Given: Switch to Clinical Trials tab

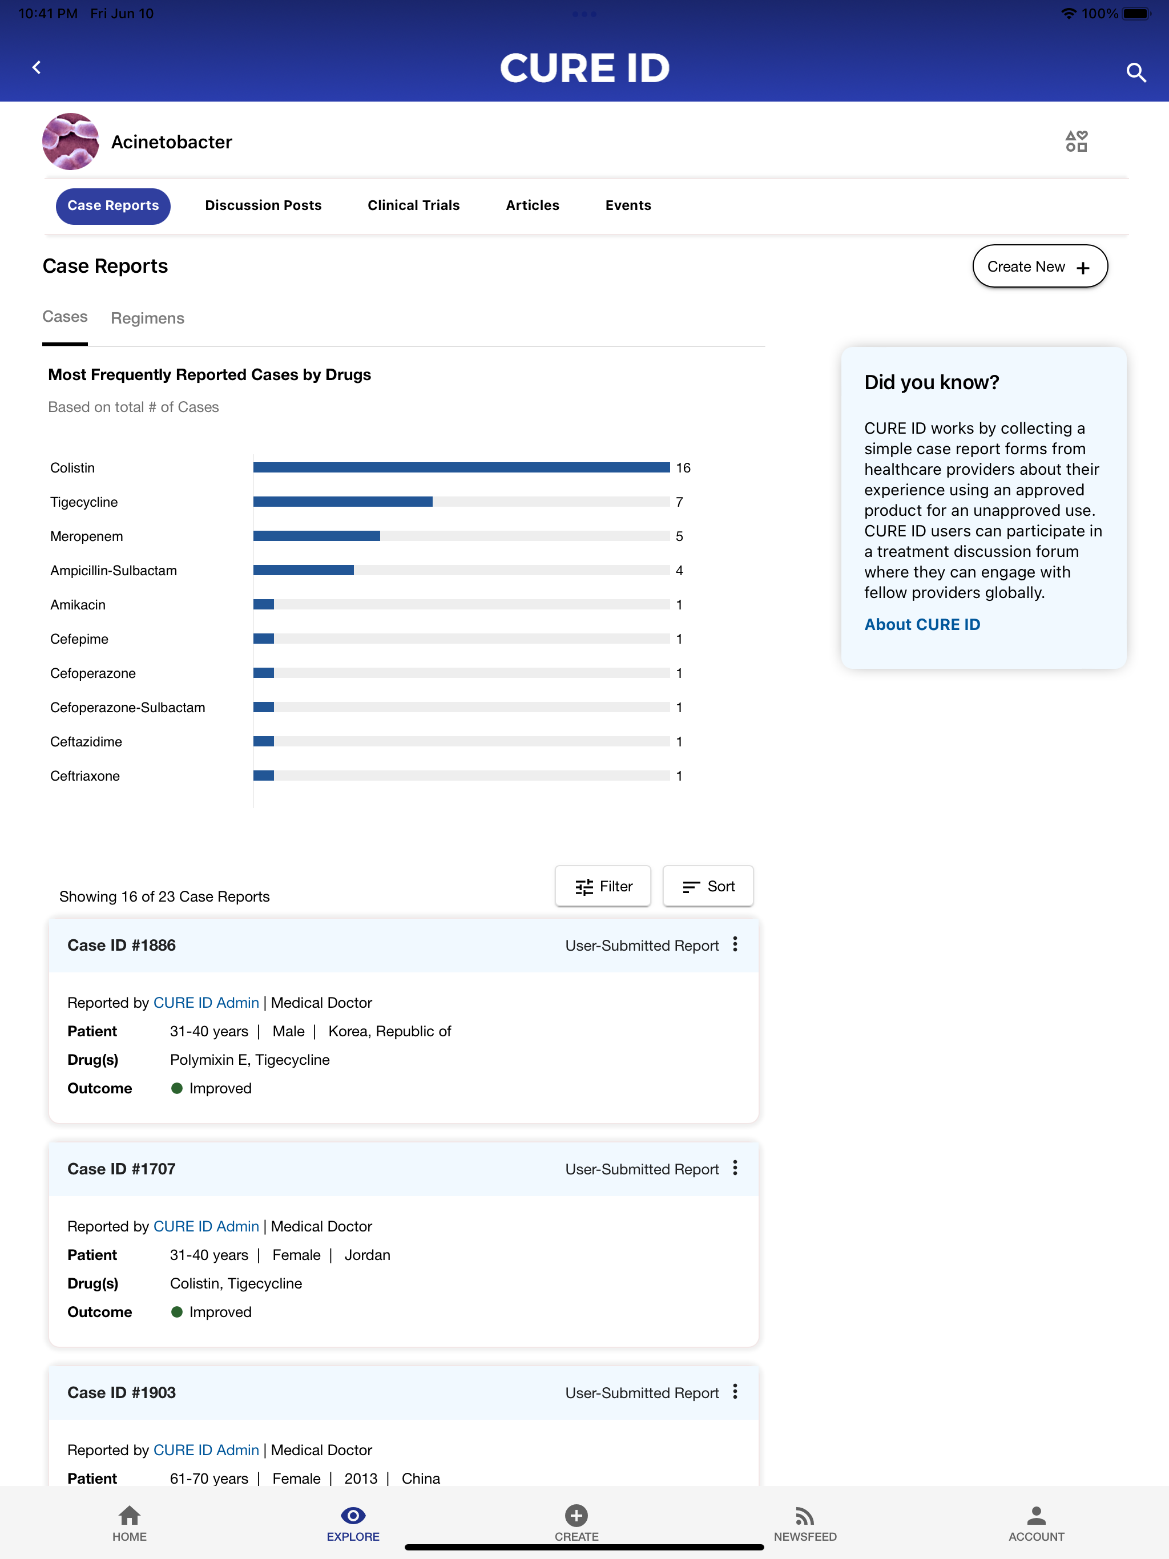Looking at the screenshot, I should coord(414,206).
